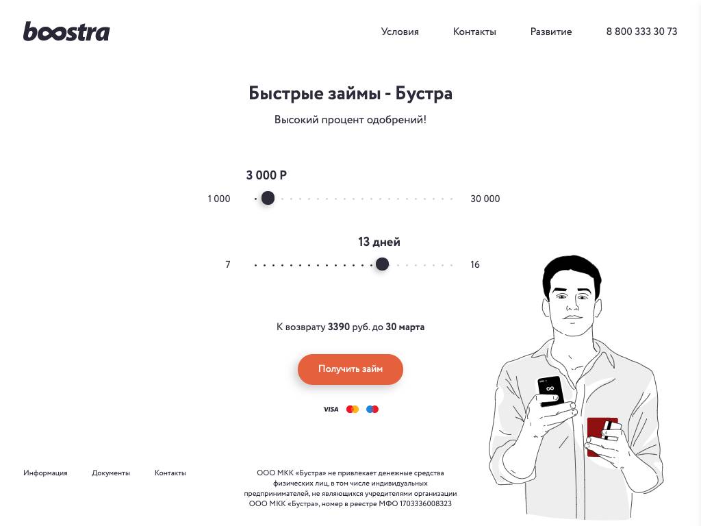Click the boostra logo
Screen dimensions: 701x526
66,32
